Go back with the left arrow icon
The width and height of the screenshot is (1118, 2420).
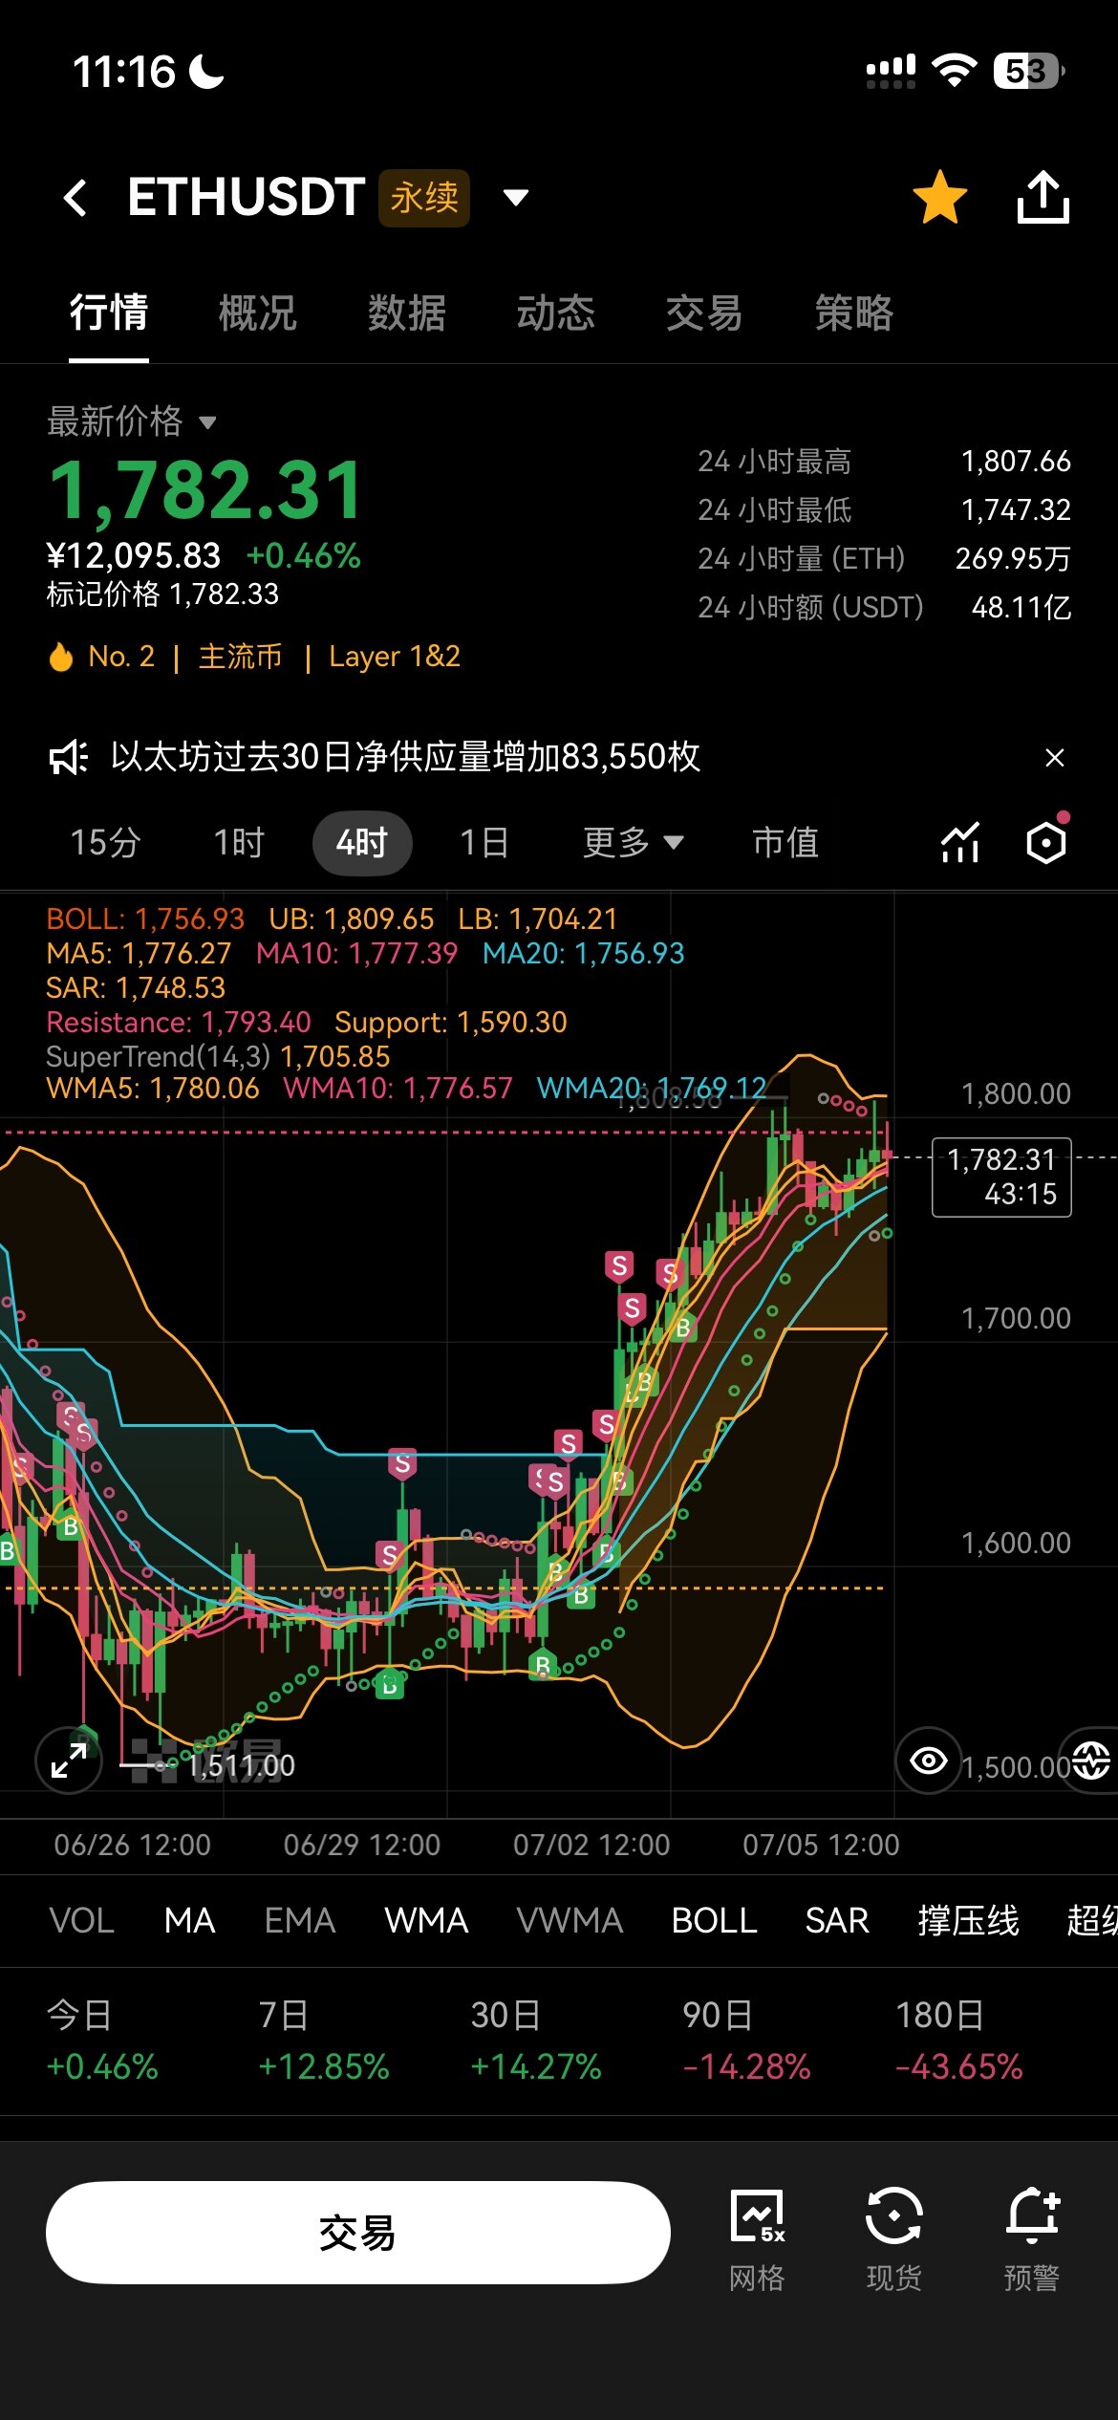[75, 198]
